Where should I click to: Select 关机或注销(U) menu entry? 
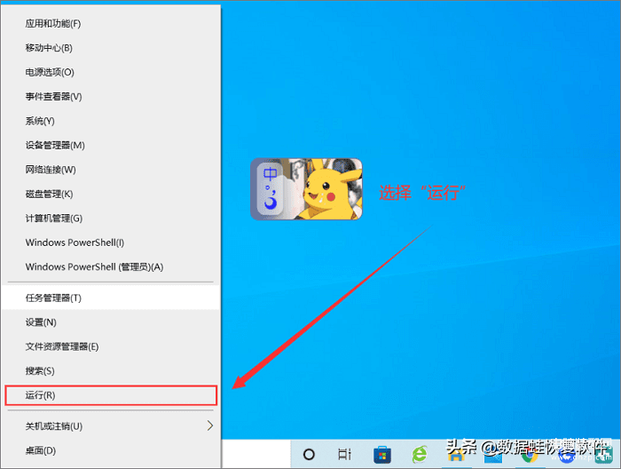[111, 426]
